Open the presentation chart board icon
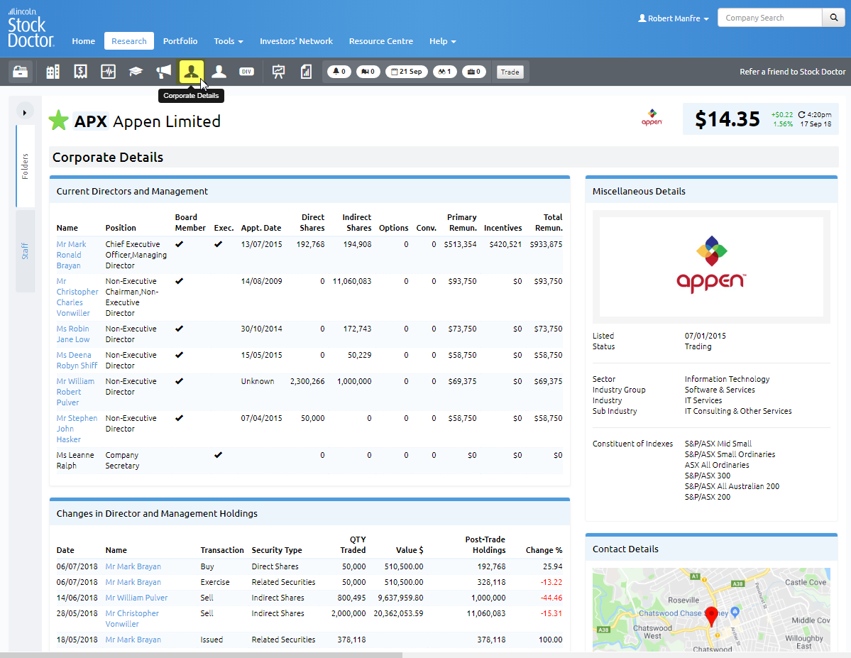 coord(278,72)
